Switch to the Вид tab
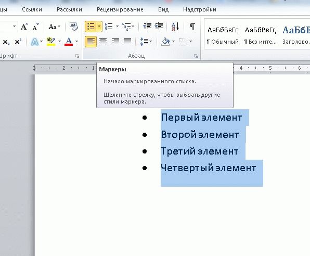The width and height of the screenshot is (310, 256). [x=163, y=9]
